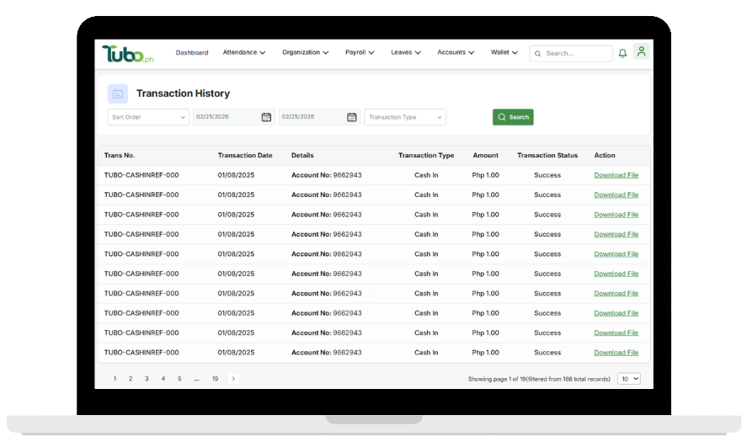Click Download File in the first row
The image size is (747, 442).
click(616, 175)
